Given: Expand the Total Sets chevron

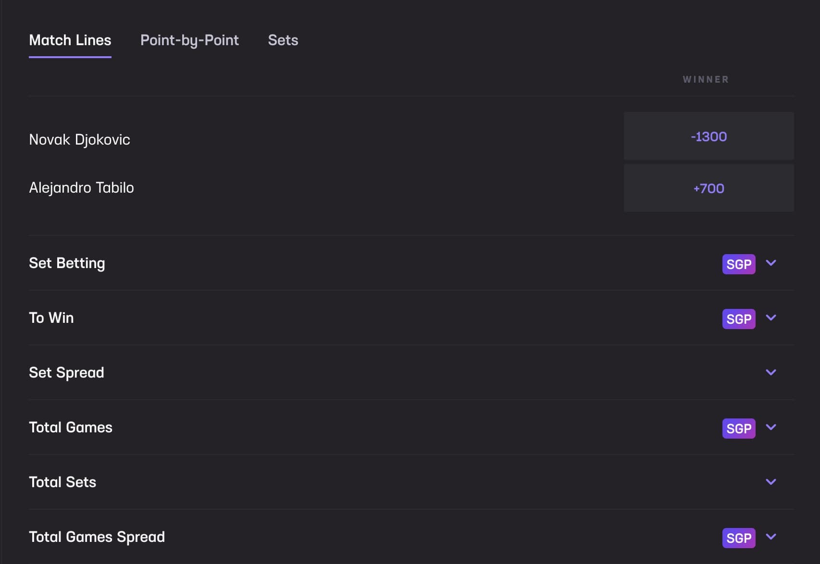Looking at the screenshot, I should [771, 482].
